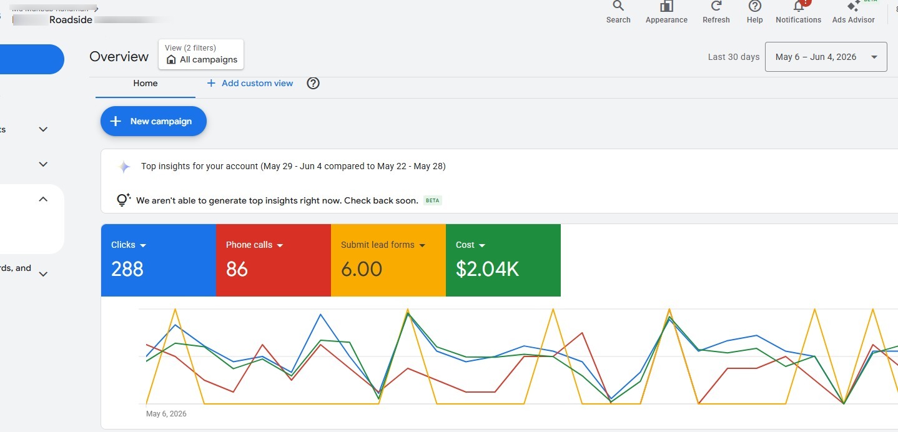Click the plus icon on New campaign
This screenshot has height=432, width=898.
pyautogui.click(x=116, y=121)
